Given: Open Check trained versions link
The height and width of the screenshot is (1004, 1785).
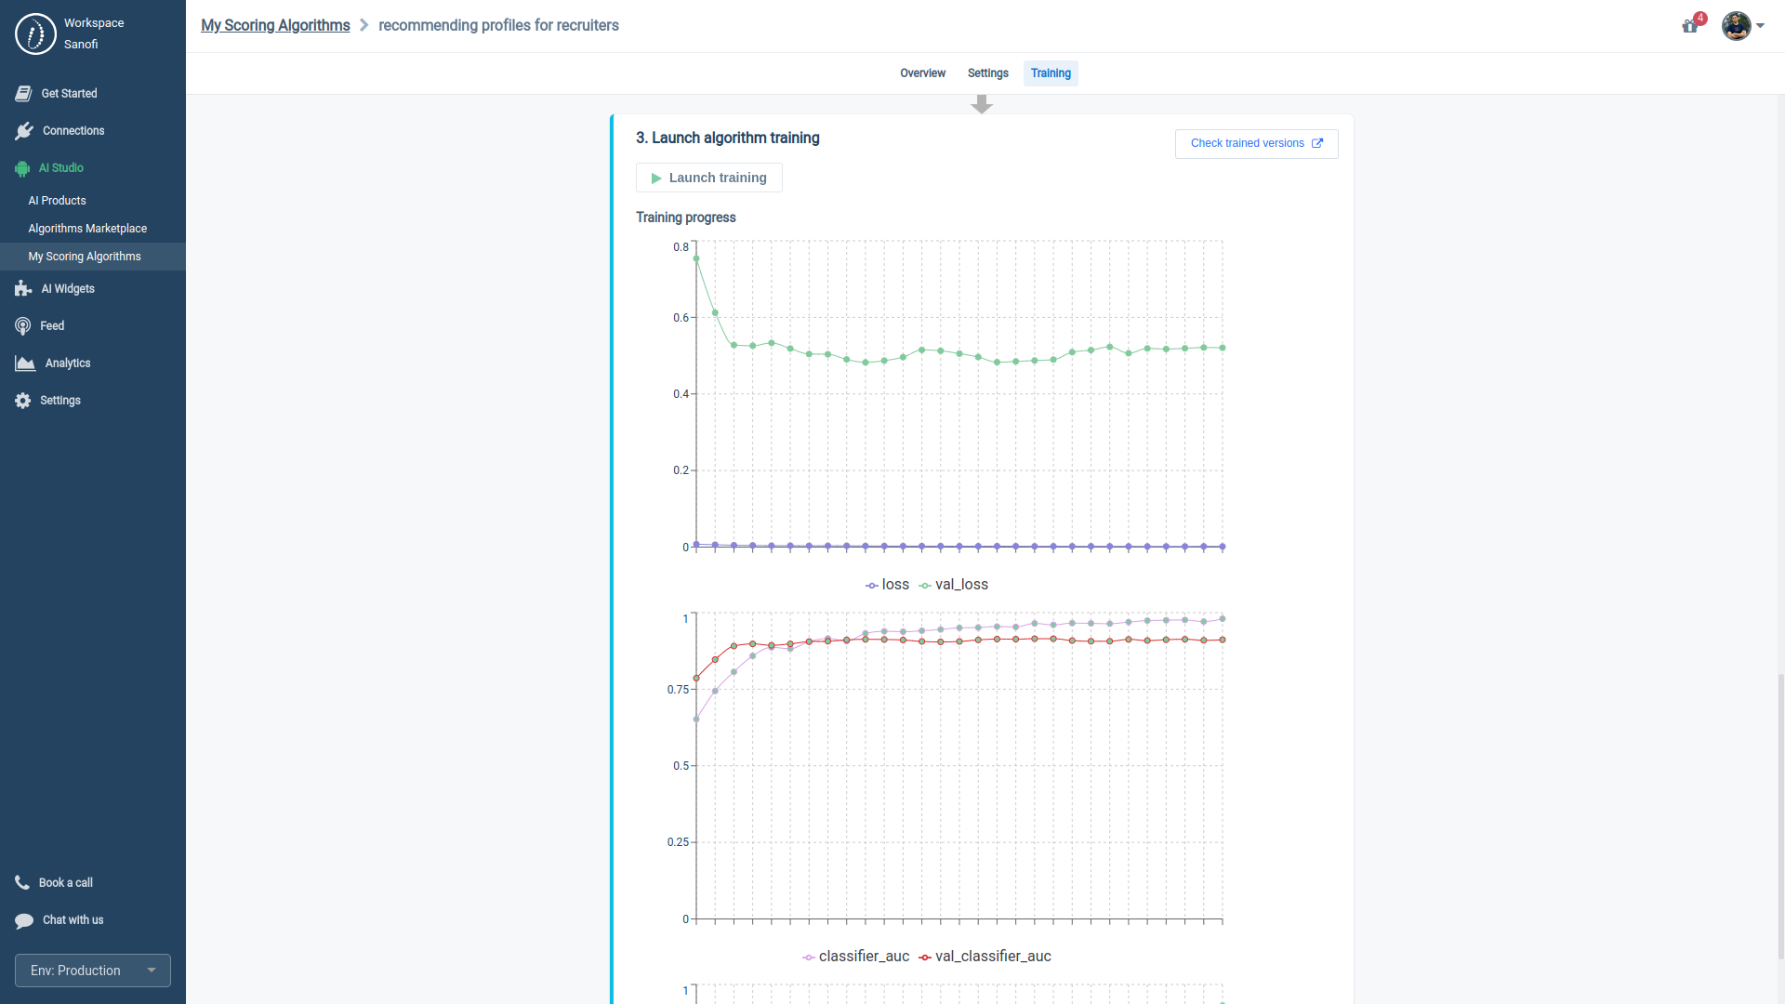Looking at the screenshot, I should pyautogui.click(x=1256, y=143).
